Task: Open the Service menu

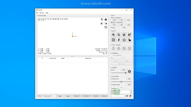Action: (x=42, y=13)
